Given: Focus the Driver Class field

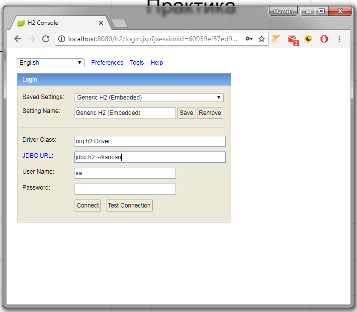Looking at the screenshot, I should [x=150, y=141].
